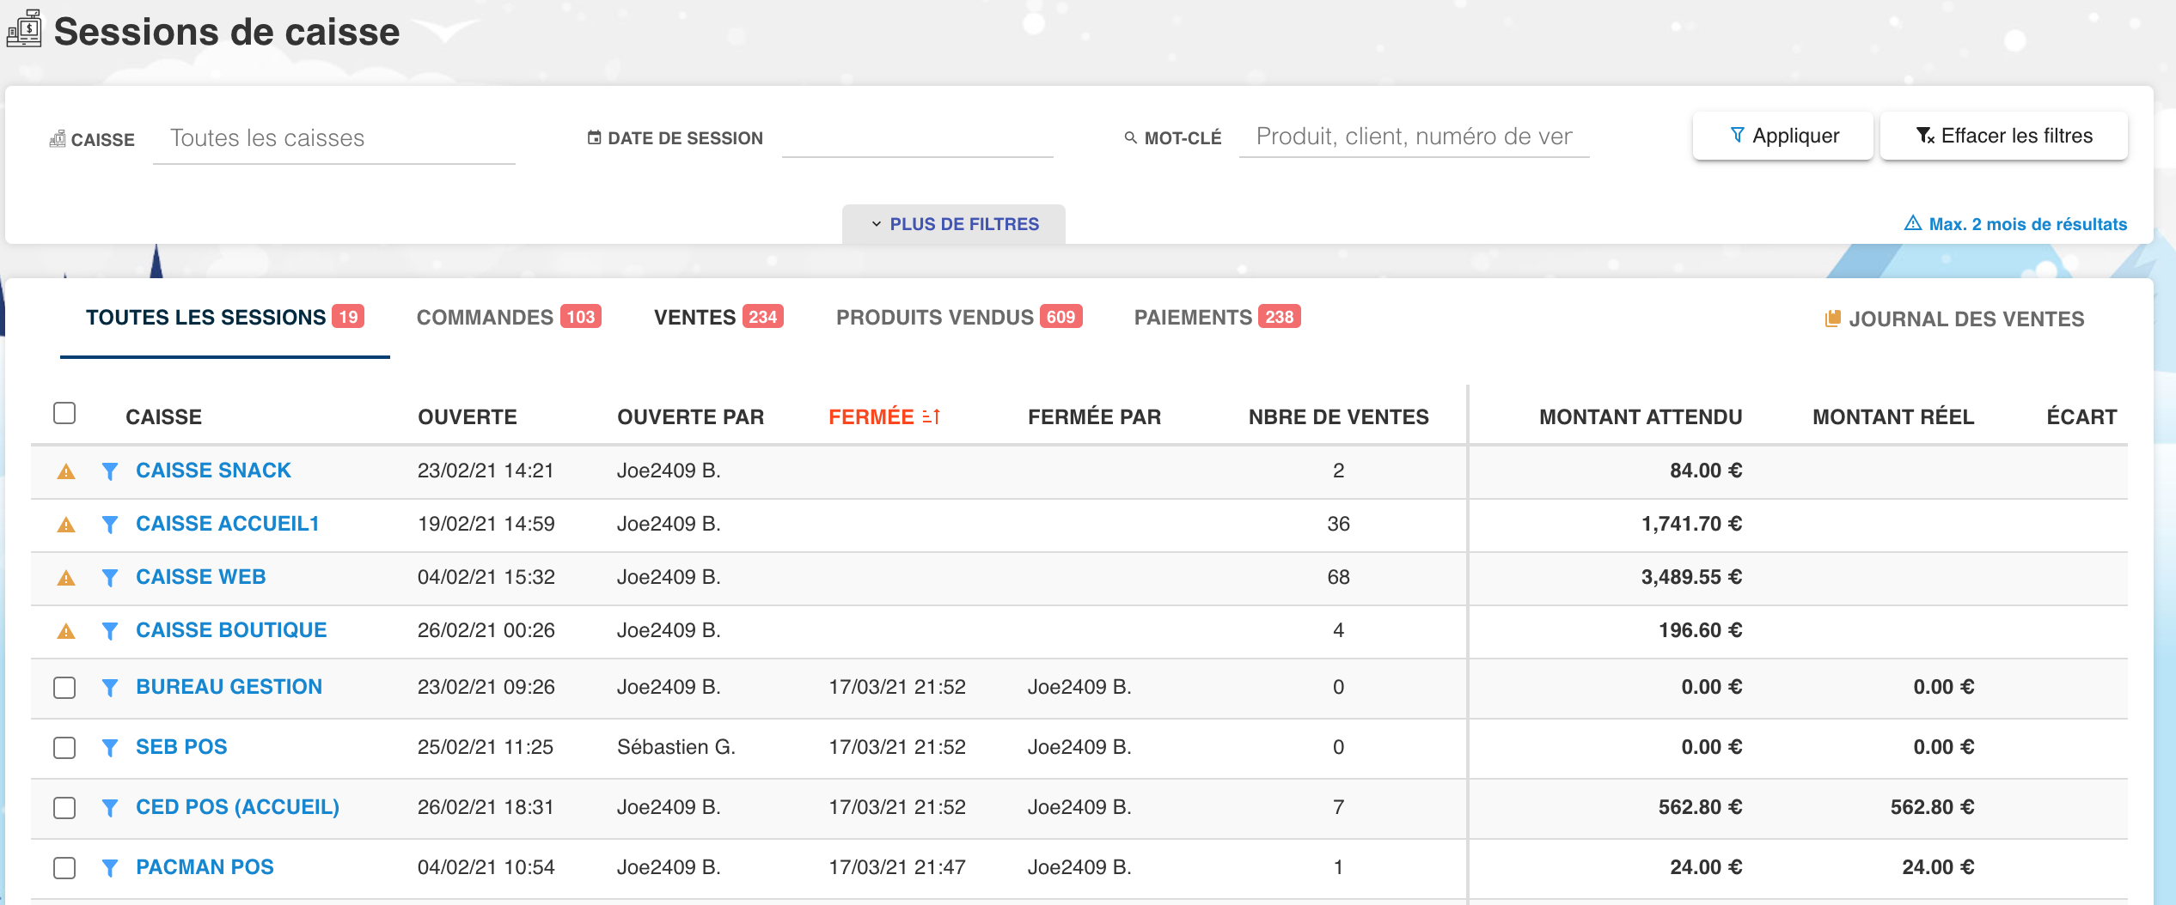Viewport: 2176px width, 905px height.
Task: Tick the select-all checkbox in table header
Action: [64, 413]
